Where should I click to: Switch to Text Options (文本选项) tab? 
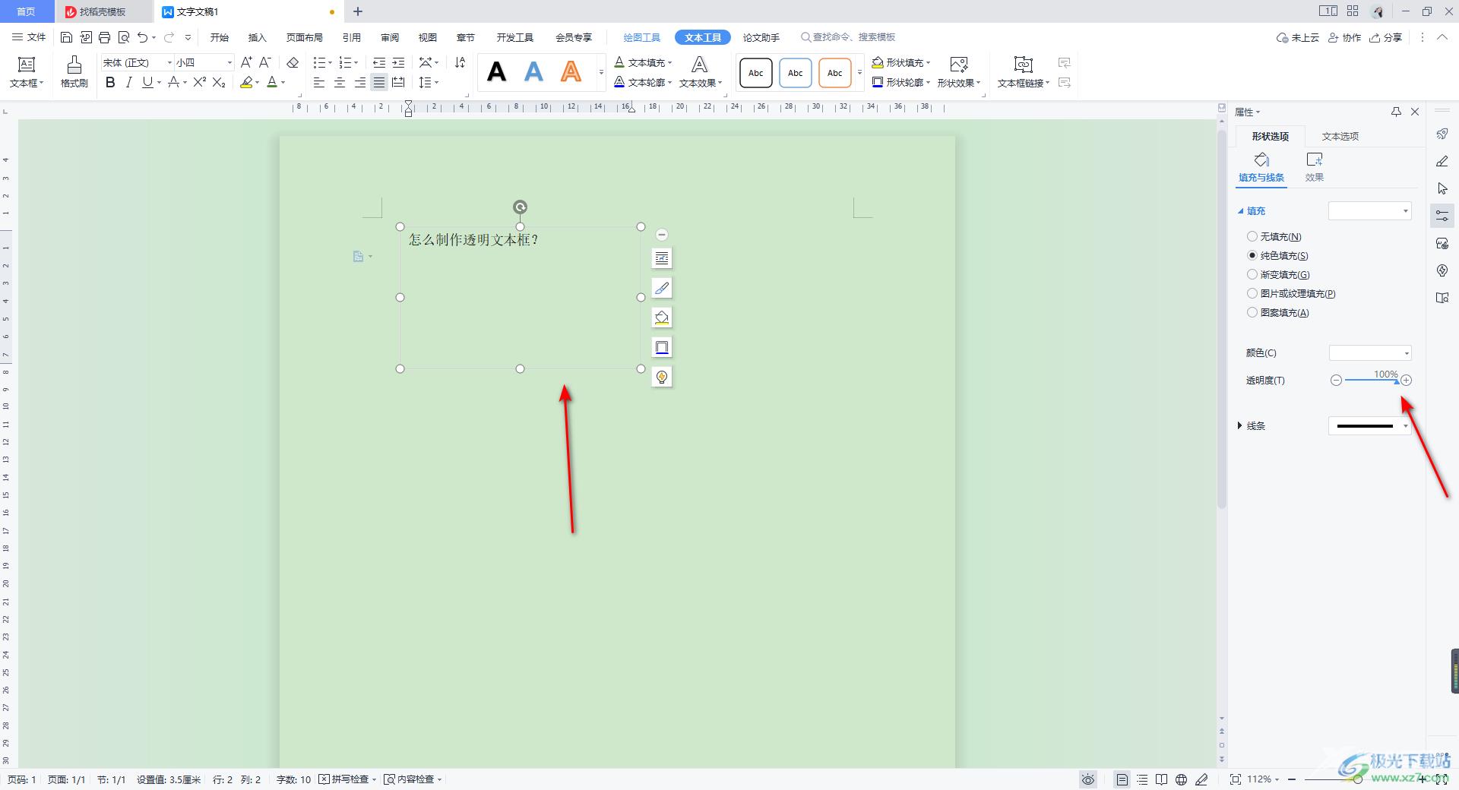coord(1340,136)
